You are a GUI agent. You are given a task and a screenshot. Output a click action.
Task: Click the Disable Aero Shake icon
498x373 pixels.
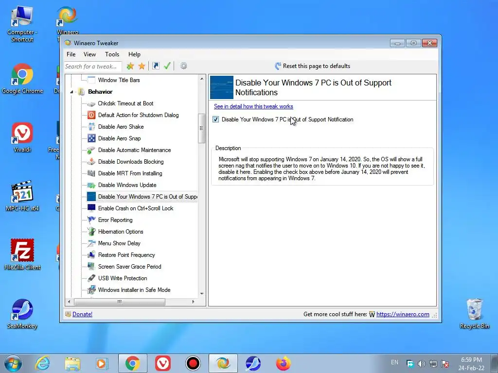[91, 127]
